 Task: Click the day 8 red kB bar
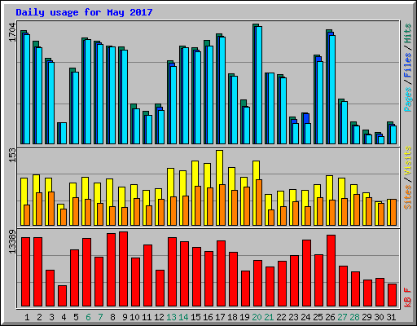(x=111, y=270)
